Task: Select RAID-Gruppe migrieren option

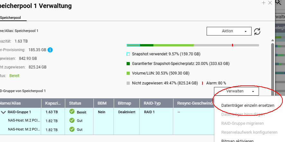Action: [243, 123]
